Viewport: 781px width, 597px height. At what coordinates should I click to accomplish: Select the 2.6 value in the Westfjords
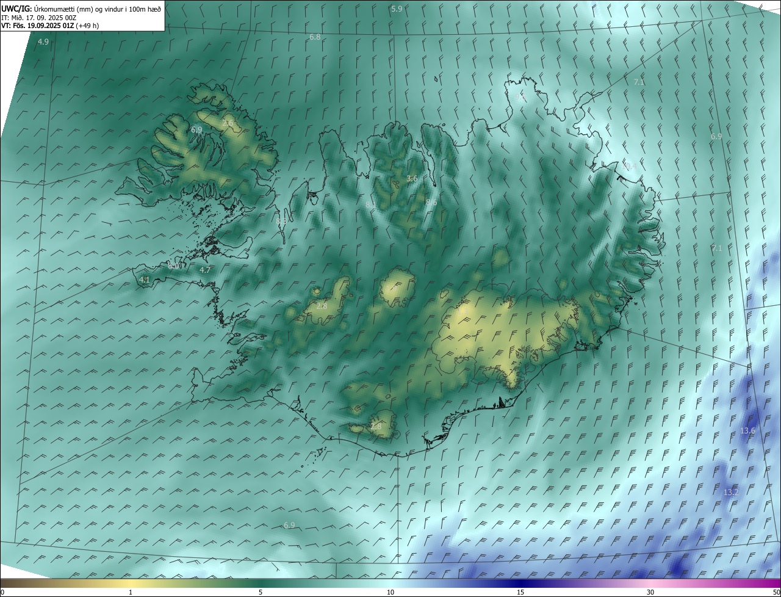pyautogui.click(x=228, y=124)
